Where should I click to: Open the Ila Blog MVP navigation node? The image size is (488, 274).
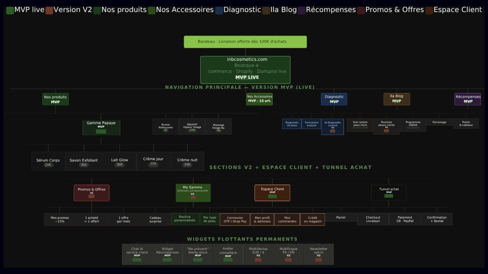click(x=397, y=99)
